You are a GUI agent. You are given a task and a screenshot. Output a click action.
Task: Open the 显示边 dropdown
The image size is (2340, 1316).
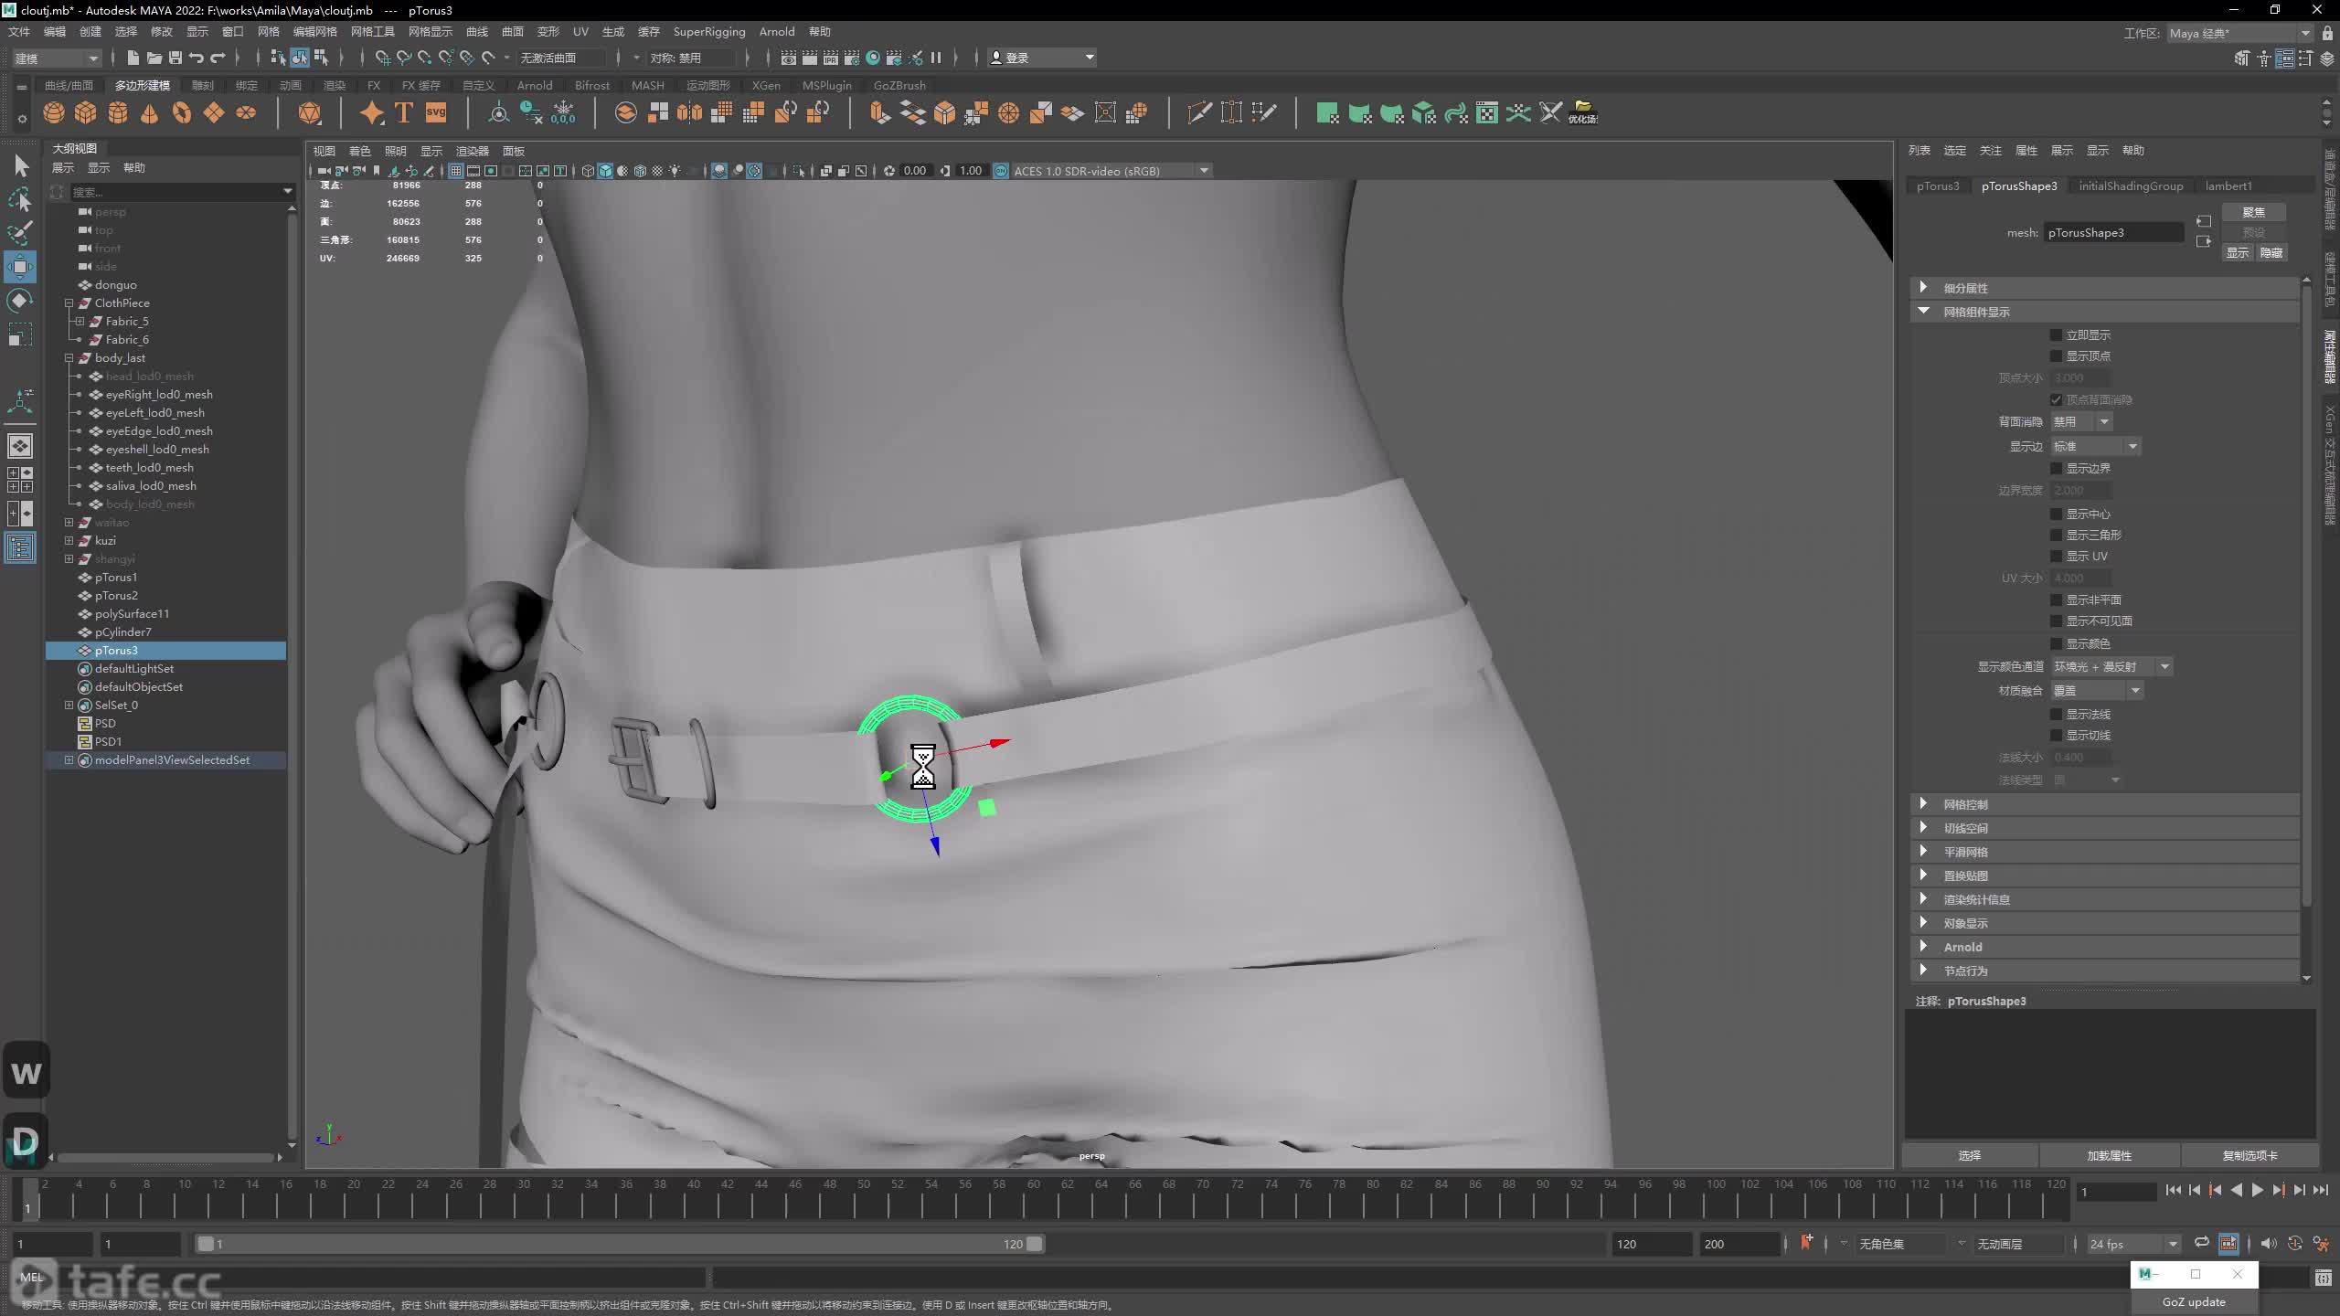pyautogui.click(x=2095, y=447)
